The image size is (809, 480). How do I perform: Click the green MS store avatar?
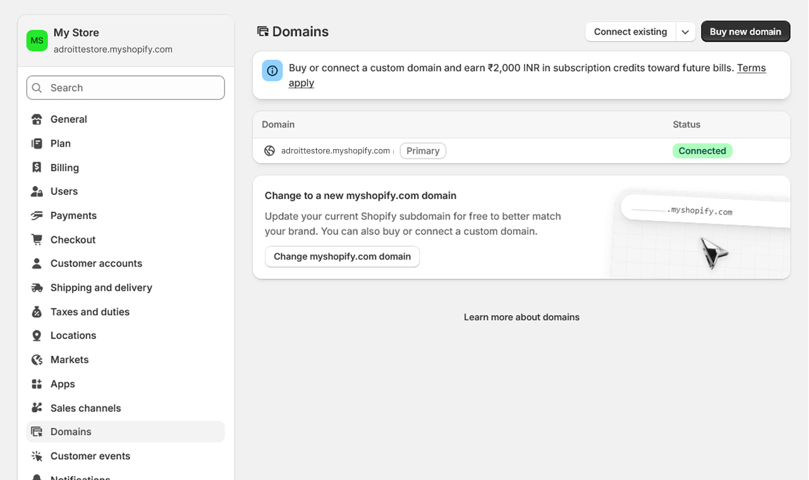coord(37,40)
